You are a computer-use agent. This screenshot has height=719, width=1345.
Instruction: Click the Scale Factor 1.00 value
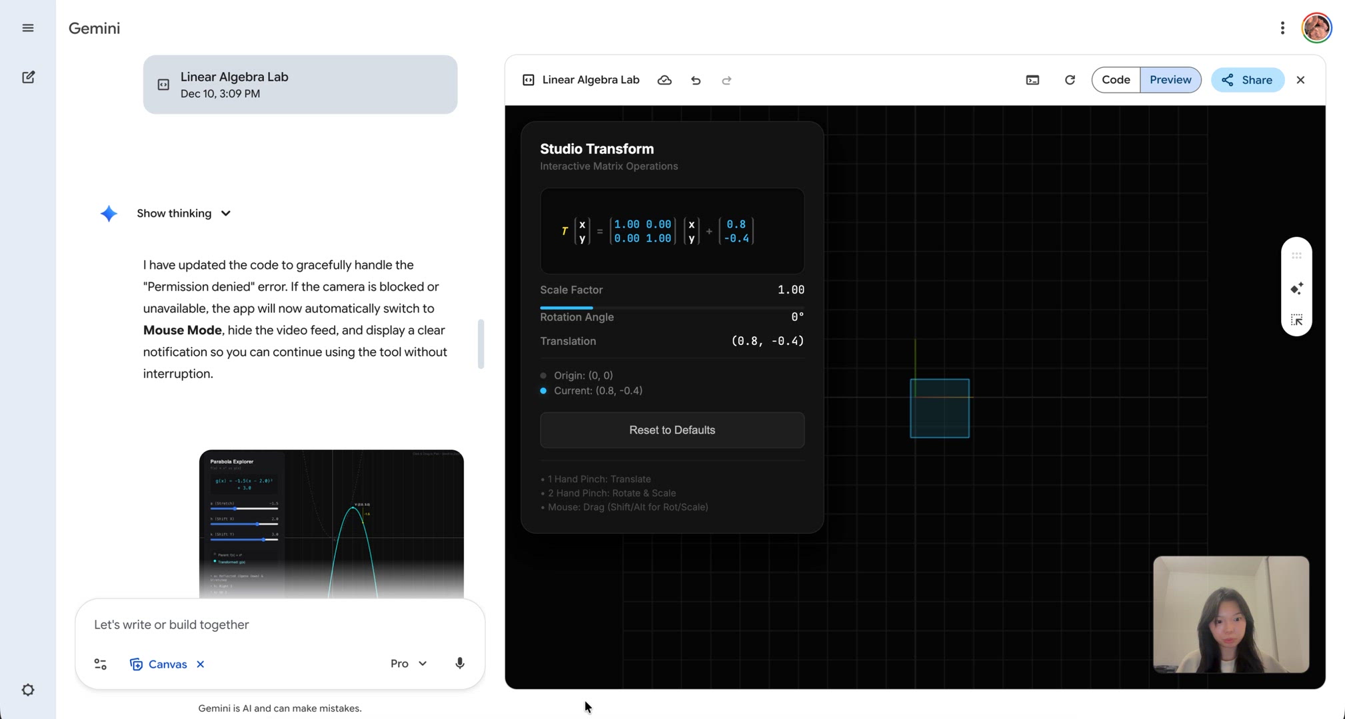tap(790, 290)
